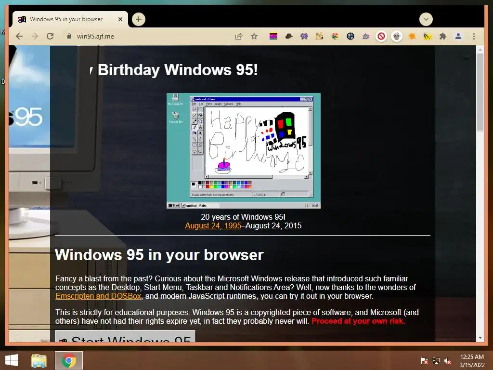The width and height of the screenshot is (493, 370).
Task: Open the gray skull face extension
Action: coord(397,37)
